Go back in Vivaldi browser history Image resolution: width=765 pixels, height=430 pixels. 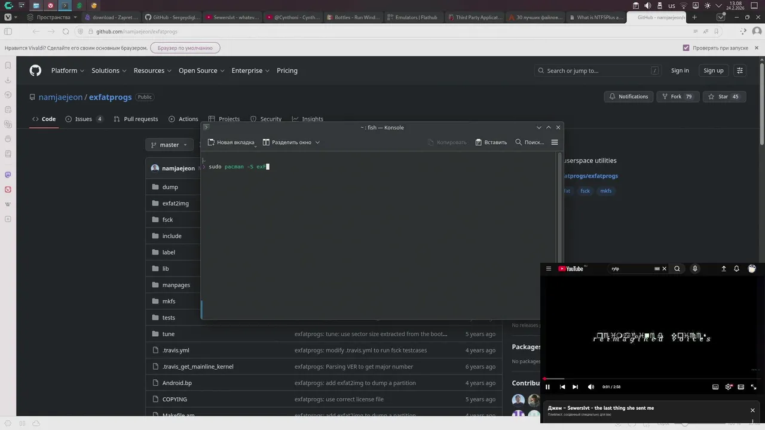click(x=36, y=31)
